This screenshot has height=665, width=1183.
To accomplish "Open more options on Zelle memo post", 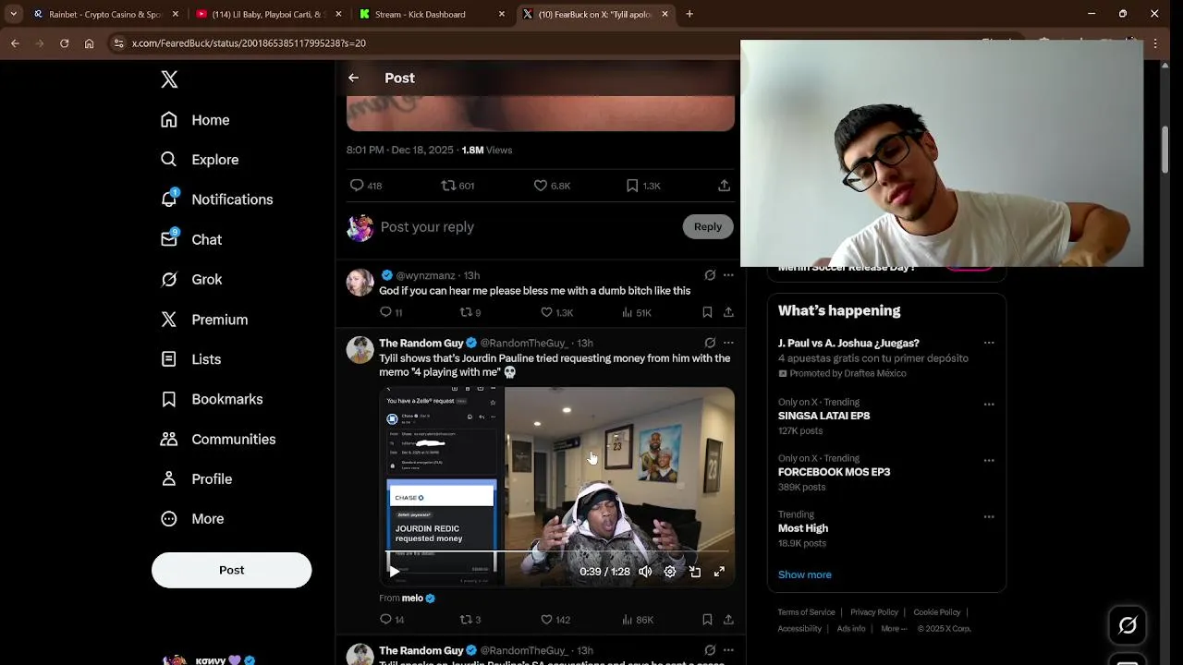I will point(728,343).
